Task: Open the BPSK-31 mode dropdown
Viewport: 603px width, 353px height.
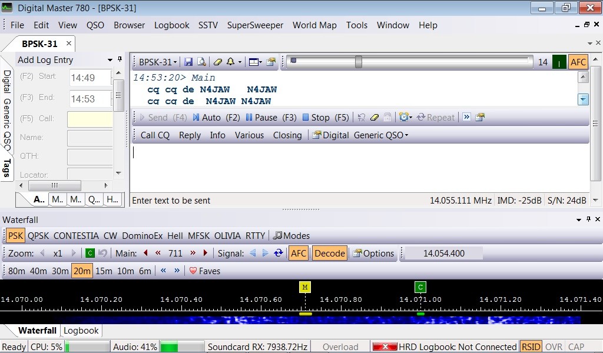Action: [158, 62]
